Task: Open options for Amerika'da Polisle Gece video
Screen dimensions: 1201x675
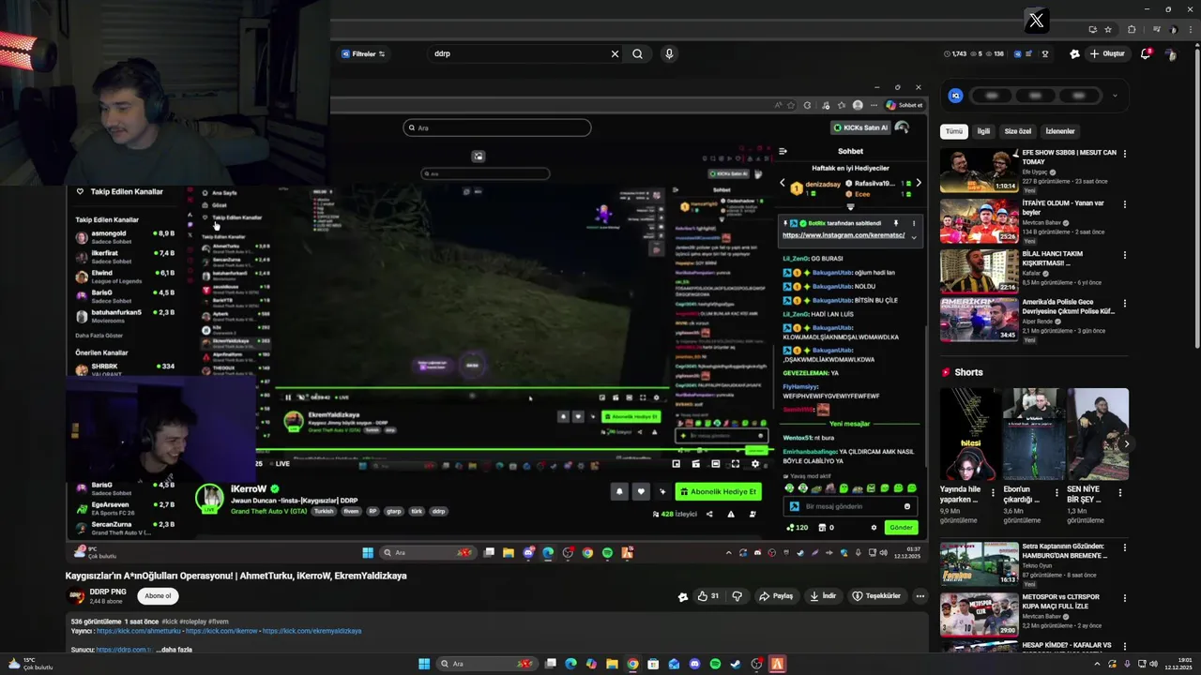Action: [x=1125, y=306]
